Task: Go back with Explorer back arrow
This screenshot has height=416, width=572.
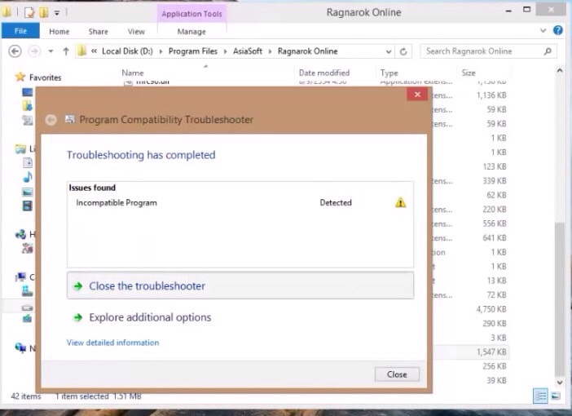Action: pyautogui.click(x=15, y=51)
